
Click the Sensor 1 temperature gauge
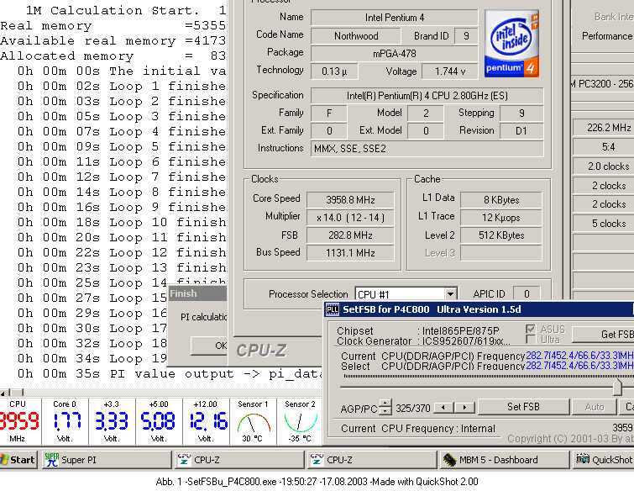pos(253,421)
